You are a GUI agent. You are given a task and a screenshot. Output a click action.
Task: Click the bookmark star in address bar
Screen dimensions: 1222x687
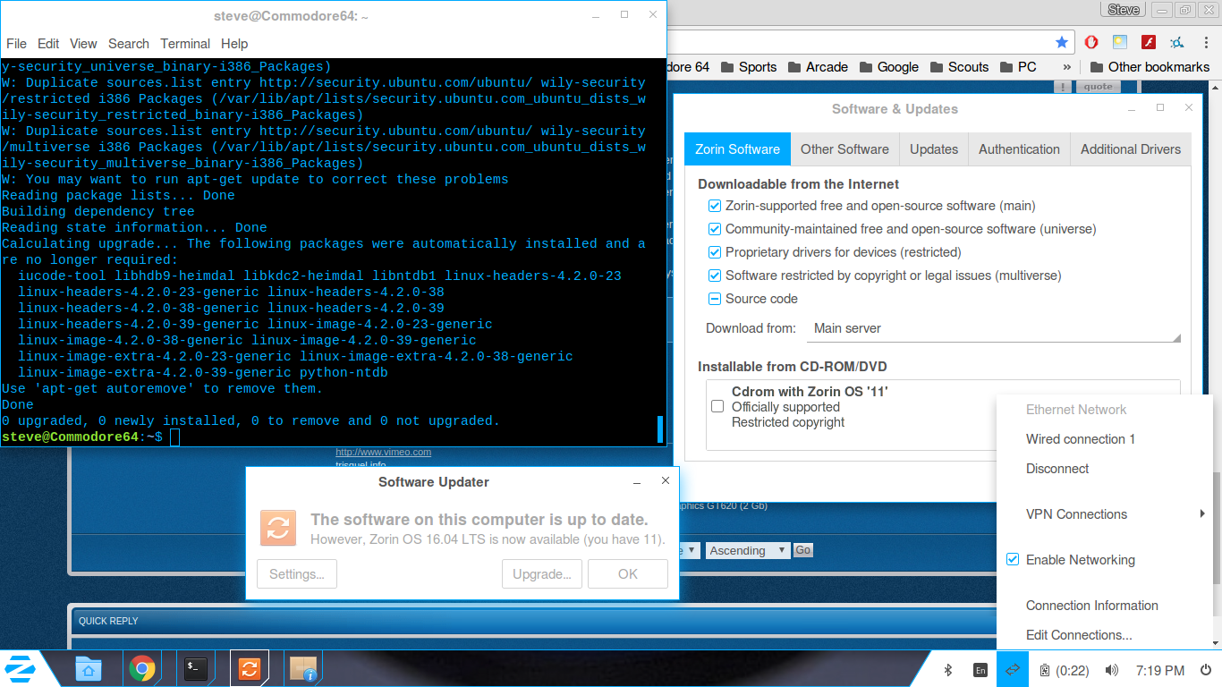point(1062,42)
